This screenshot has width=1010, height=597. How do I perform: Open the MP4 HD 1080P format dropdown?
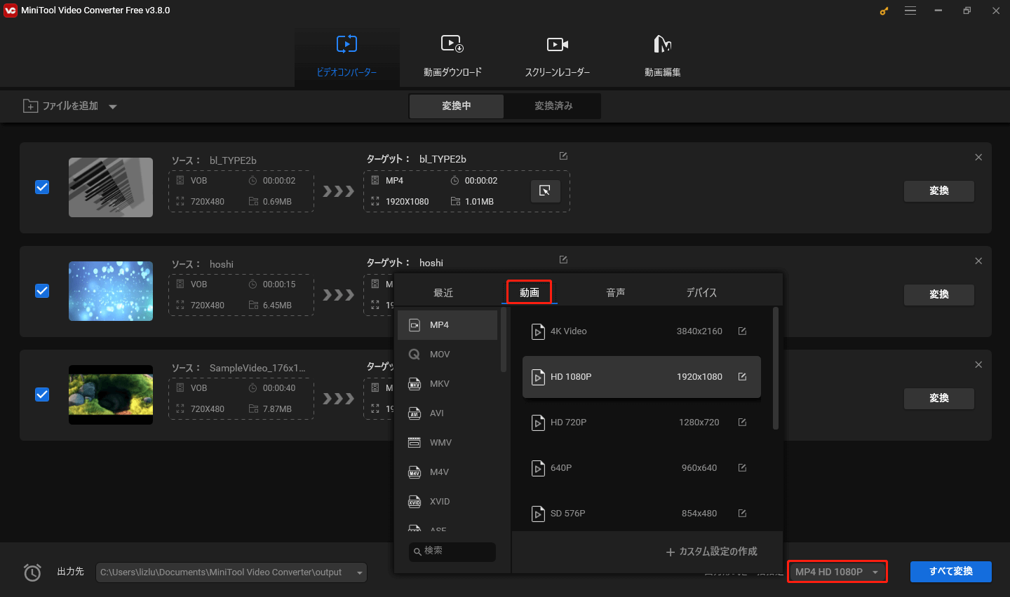[837, 572]
